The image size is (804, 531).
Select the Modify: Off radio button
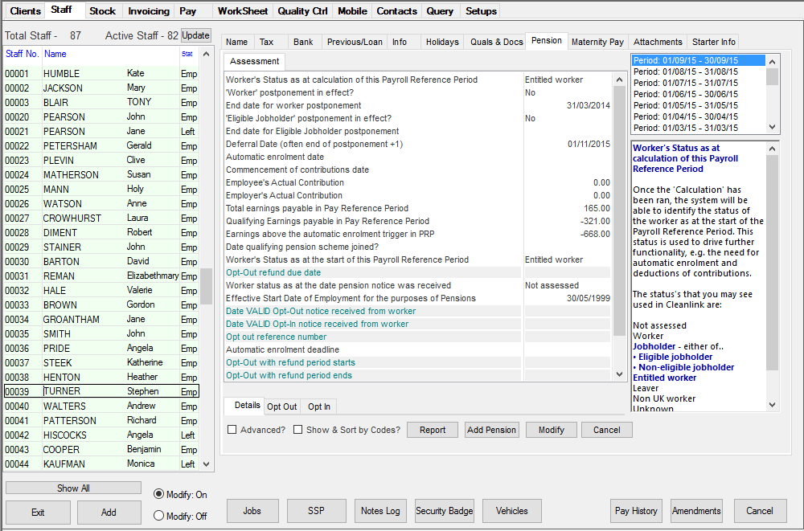161,517
